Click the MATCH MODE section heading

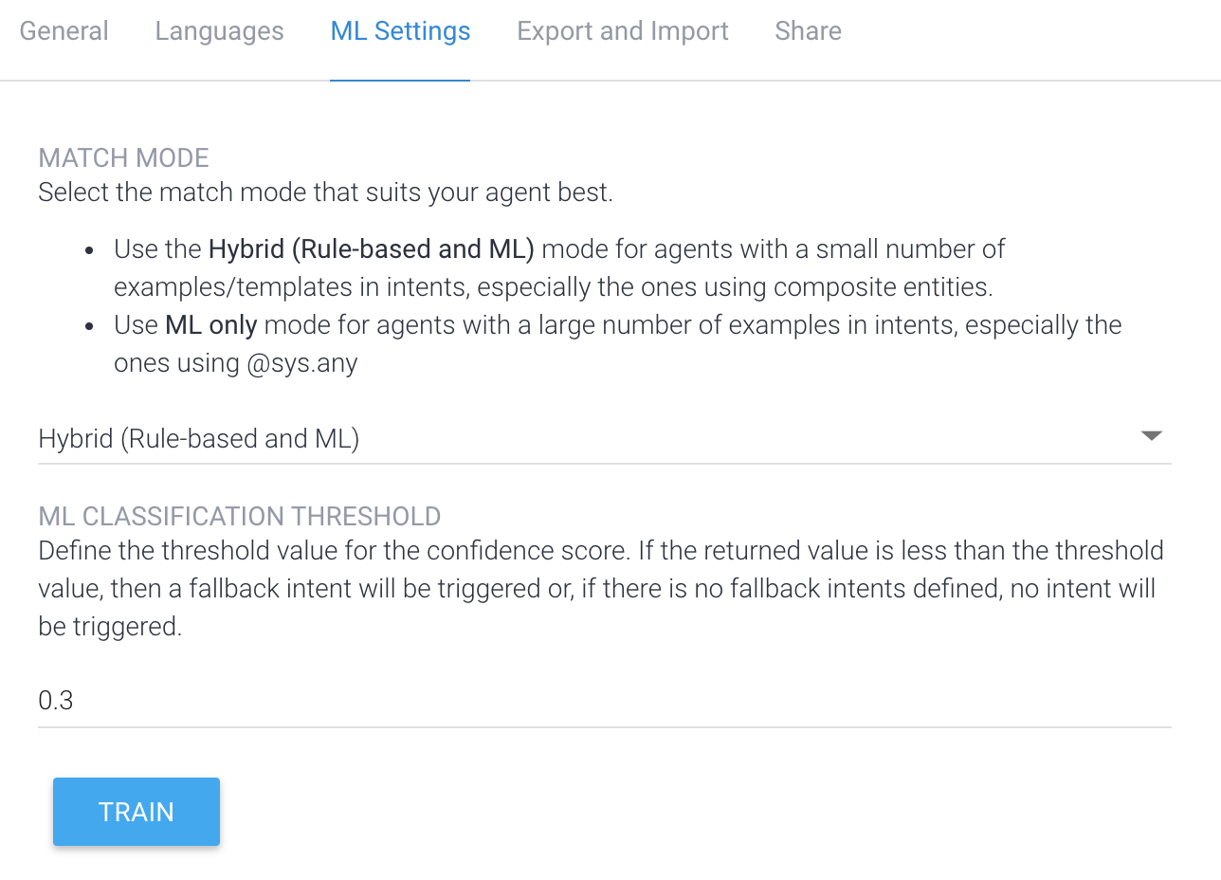[x=123, y=157]
